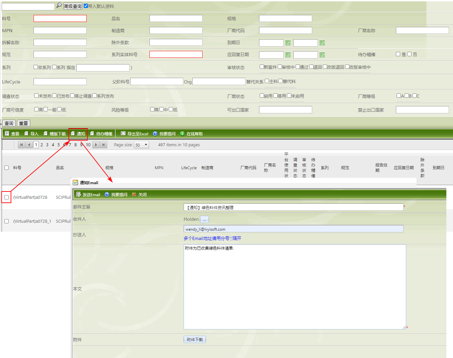The image size is (453, 358).
Task: Click the 制造商 column header
Action: (x=207, y=168)
